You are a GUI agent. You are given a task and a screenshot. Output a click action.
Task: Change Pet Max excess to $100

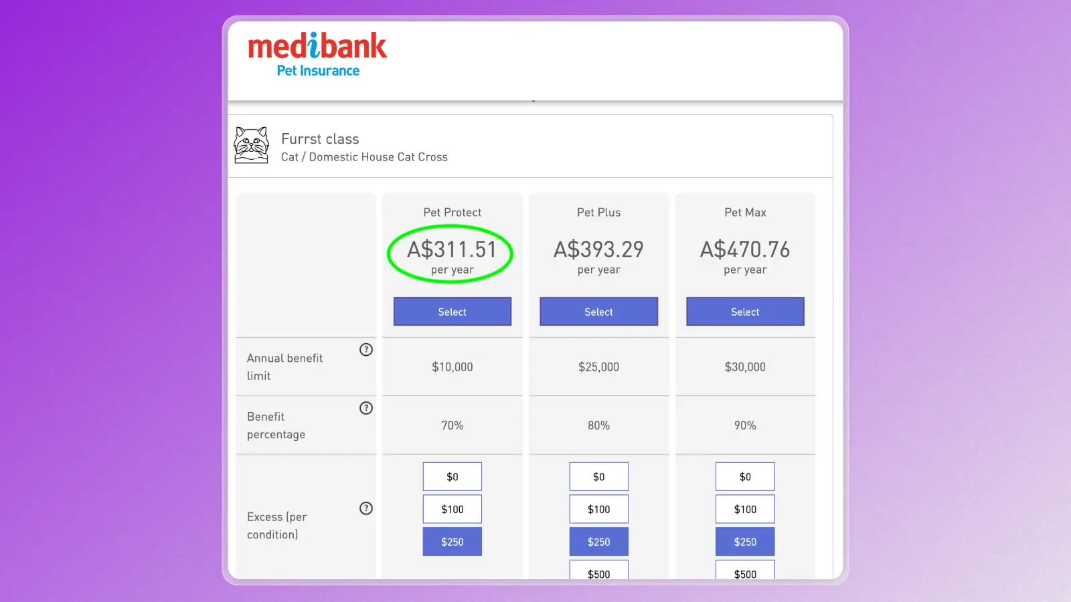pyautogui.click(x=745, y=508)
